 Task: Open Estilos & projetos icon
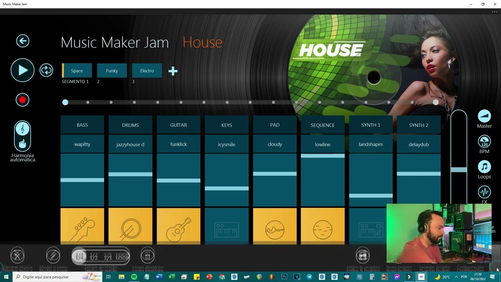[x=363, y=256]
